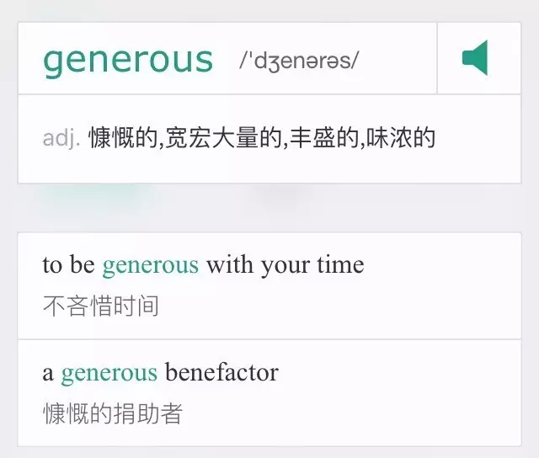Select the green headword 'generous' in the header
539x458 pixels.
(x=128, y=61)
